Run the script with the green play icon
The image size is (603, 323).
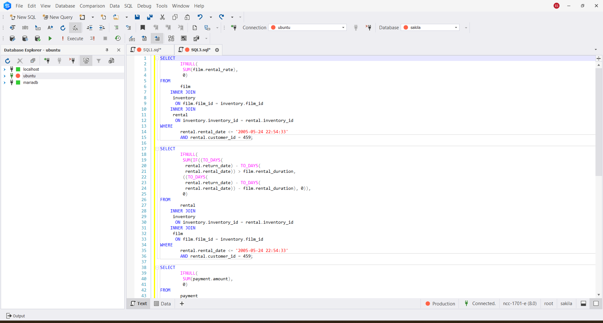50,38
